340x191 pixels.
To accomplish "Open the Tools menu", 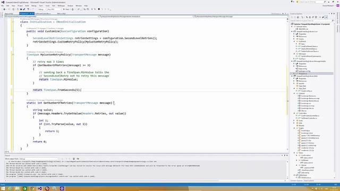I will 47,6.
